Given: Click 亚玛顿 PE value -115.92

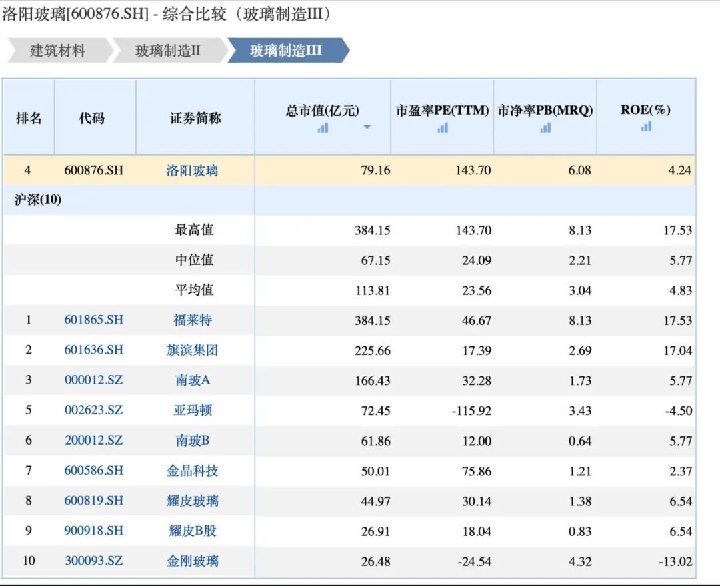Looking at the screenshot, I should point(471,410).
